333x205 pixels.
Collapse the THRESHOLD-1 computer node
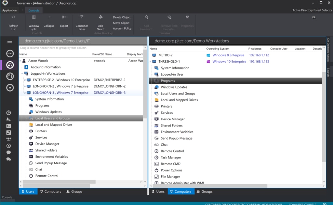click(150, 62)
